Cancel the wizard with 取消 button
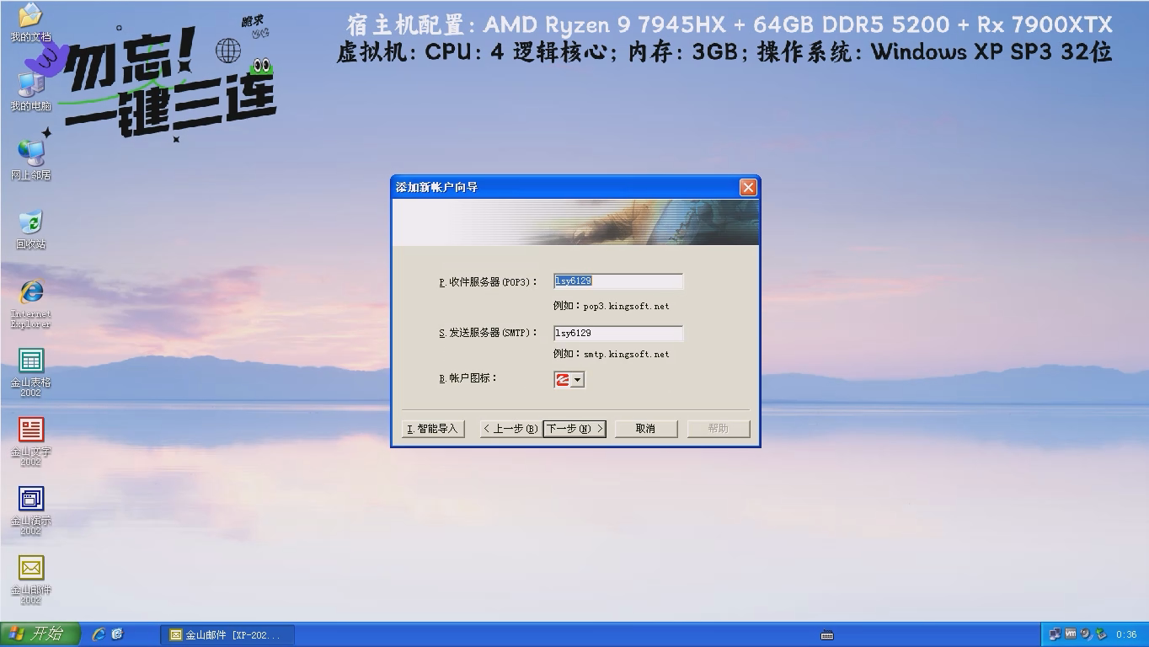1149x647 pixels. 646,429
